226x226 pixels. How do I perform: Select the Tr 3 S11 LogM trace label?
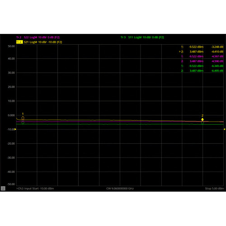[142, 38]
